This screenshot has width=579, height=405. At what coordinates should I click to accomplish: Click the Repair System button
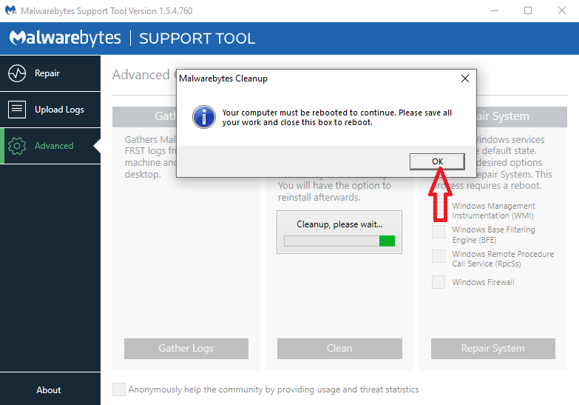tap(493, 349)
